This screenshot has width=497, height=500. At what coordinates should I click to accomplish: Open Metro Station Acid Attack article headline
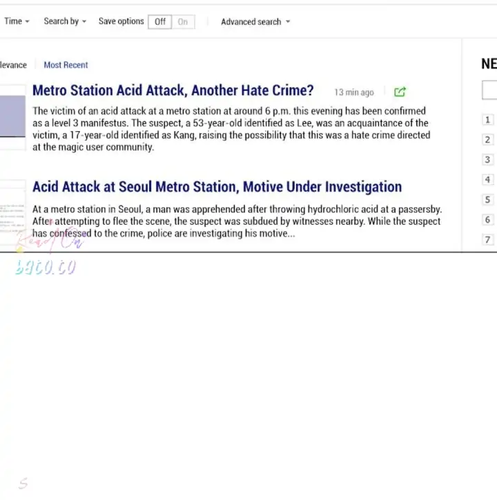coord(173,90)
